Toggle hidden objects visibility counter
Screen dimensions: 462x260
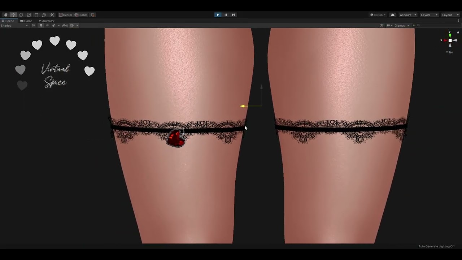[65, 26]
